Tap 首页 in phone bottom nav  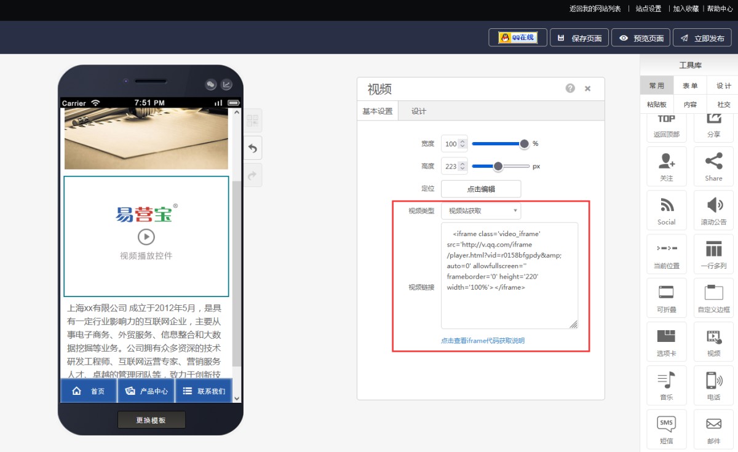pos(89,391)
